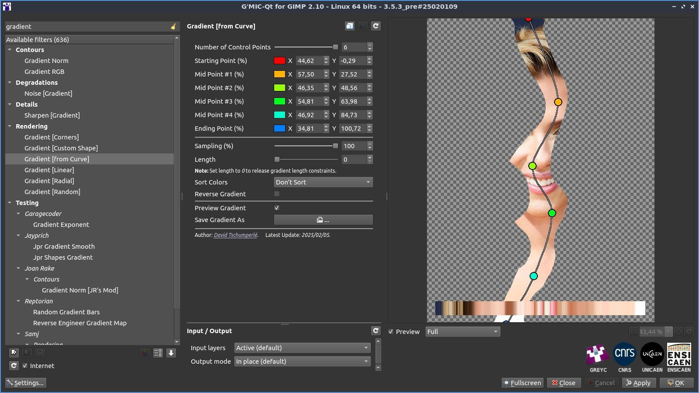Select Gradient [Linear] filter
Screen dimensions: 699x393
49,170
